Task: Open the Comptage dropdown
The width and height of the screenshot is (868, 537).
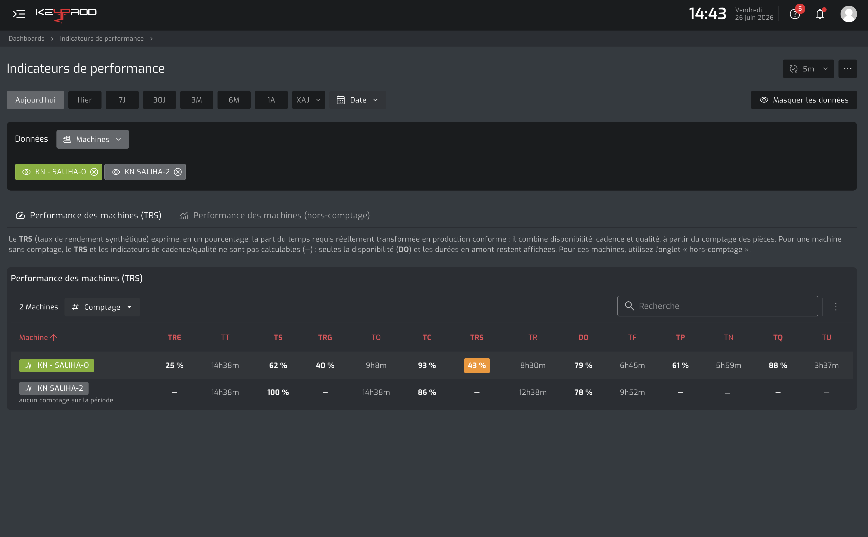Action: [x=102, y=307]
